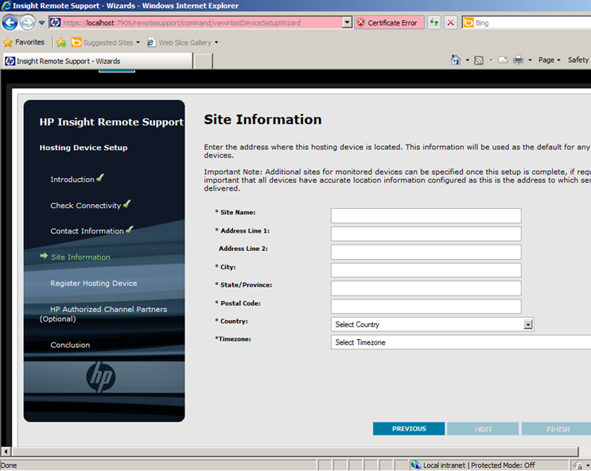Click the HP logo in sidebar

click(101, 376)
